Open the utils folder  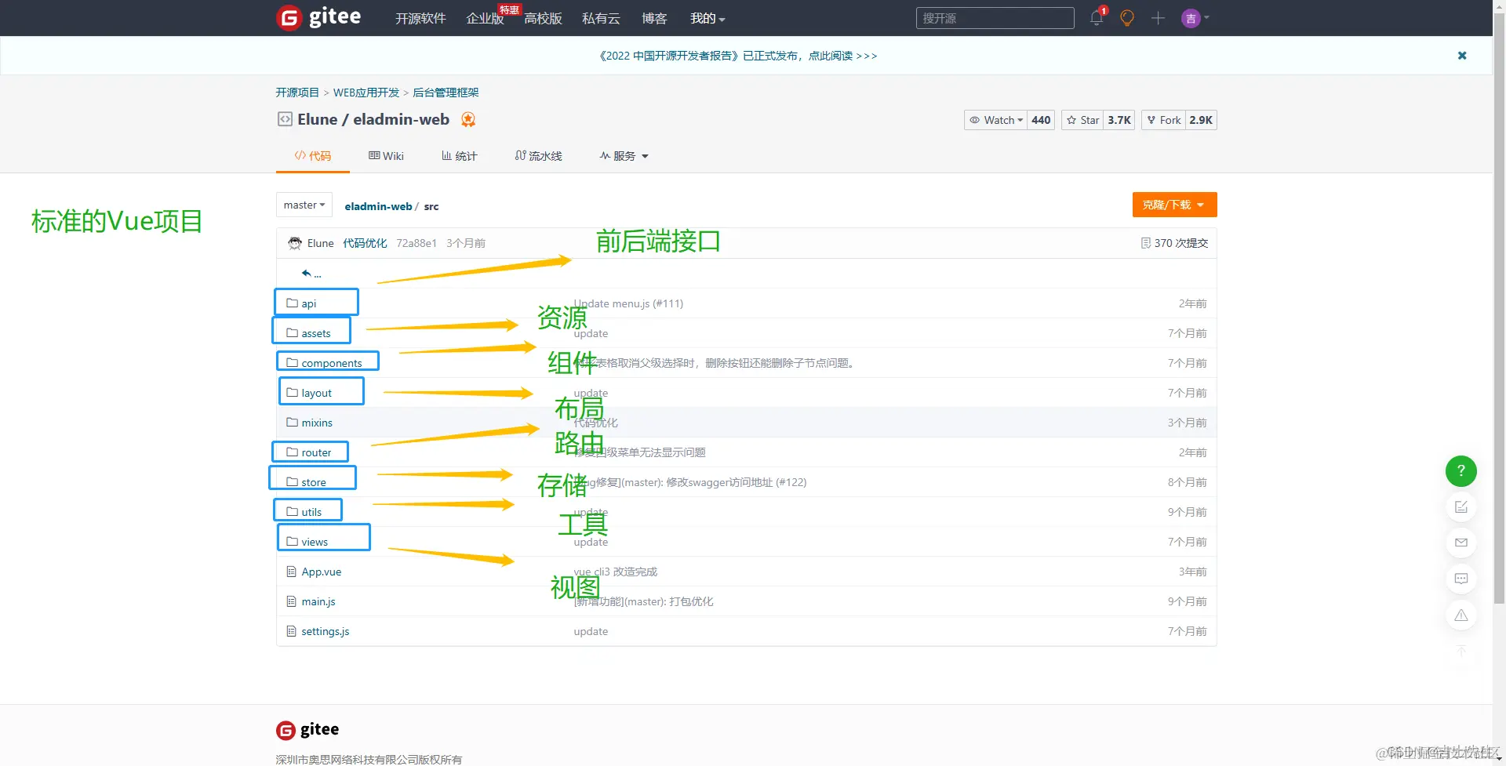click(x=311, y=512)
